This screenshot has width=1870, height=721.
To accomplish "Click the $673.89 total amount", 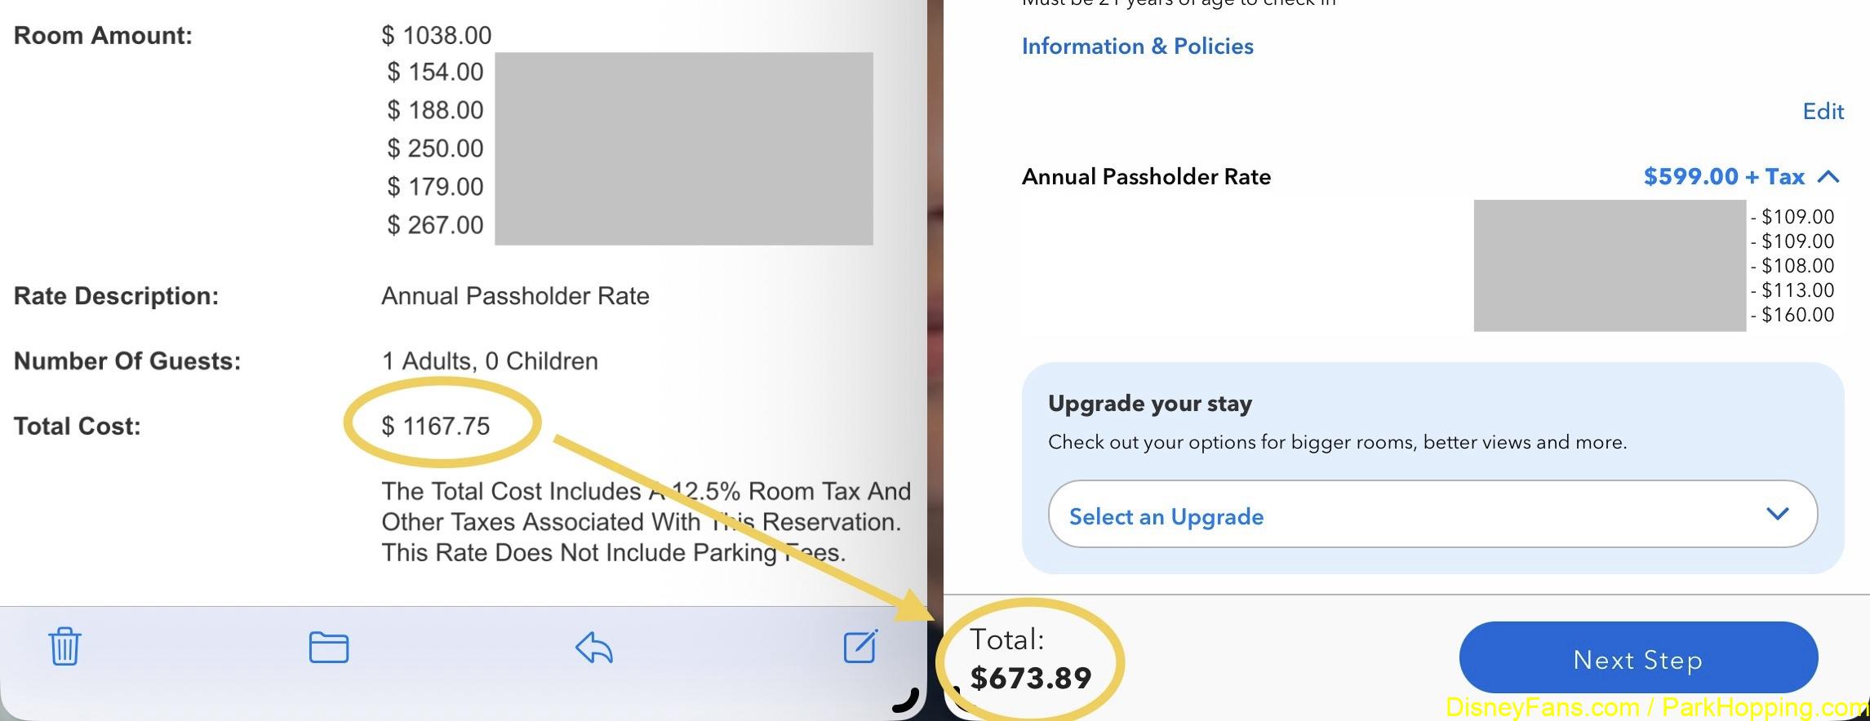I will coord(1031,679).
